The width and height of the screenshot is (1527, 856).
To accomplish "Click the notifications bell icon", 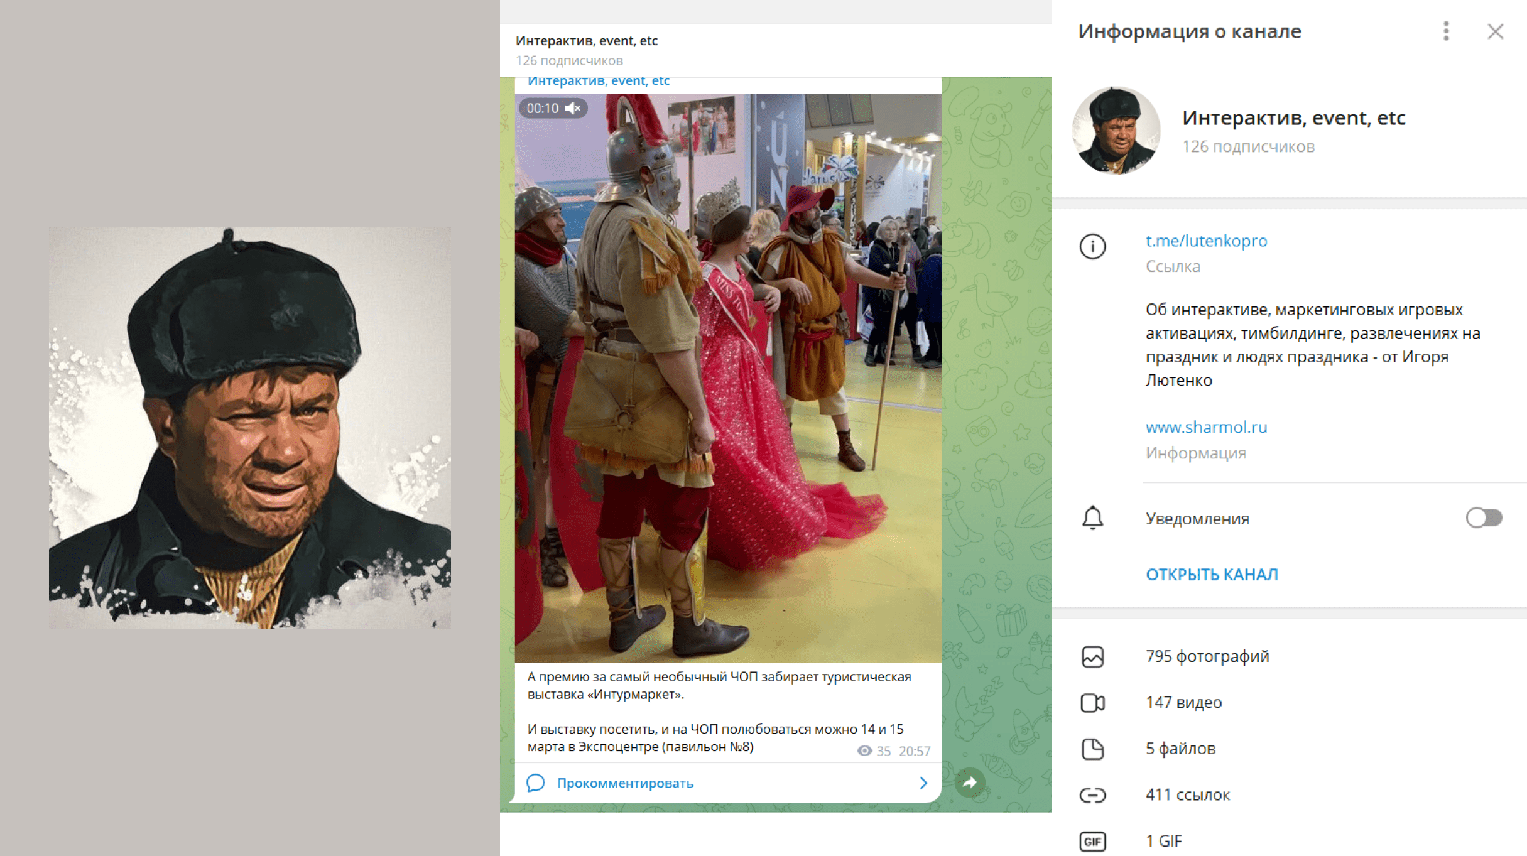I will point(1092,518).
